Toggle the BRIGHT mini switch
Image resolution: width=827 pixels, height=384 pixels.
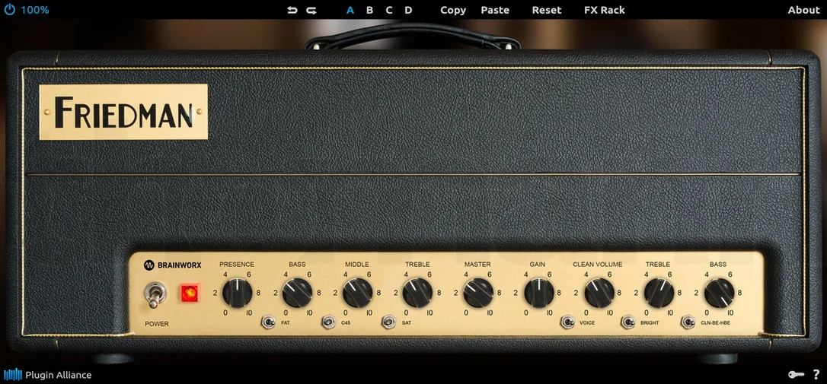pos(627,322)
